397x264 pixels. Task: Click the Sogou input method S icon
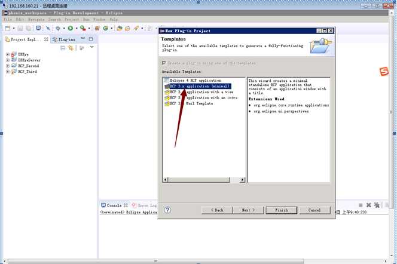point(384,71)
